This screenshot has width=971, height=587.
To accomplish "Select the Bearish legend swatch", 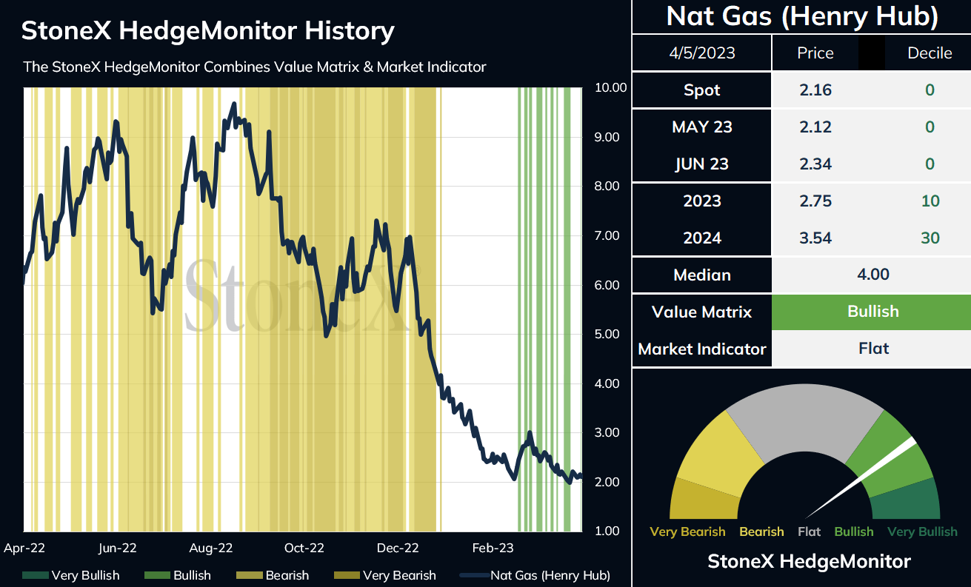I will pyautogui.click(x=249, y=575).
